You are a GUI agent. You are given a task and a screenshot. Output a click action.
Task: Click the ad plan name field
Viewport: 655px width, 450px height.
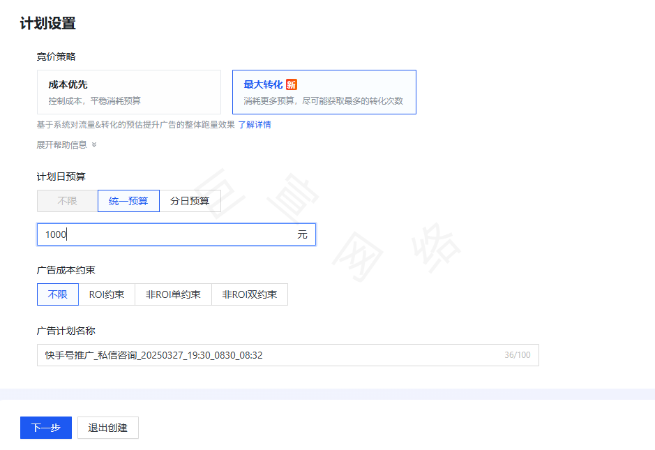[209, 355]
